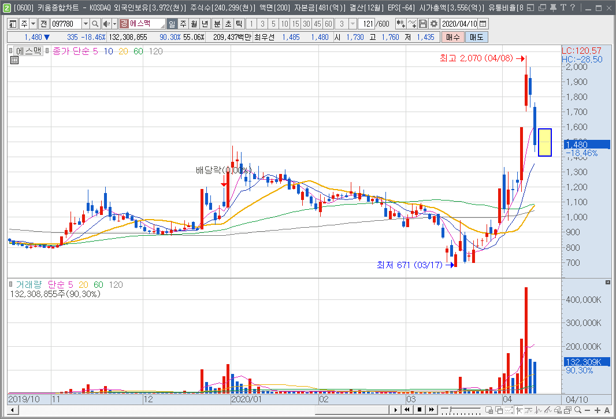Viewport: 616px width, 419px height.
Task: Select the 15 interval tab
Action: click(295, 24)
